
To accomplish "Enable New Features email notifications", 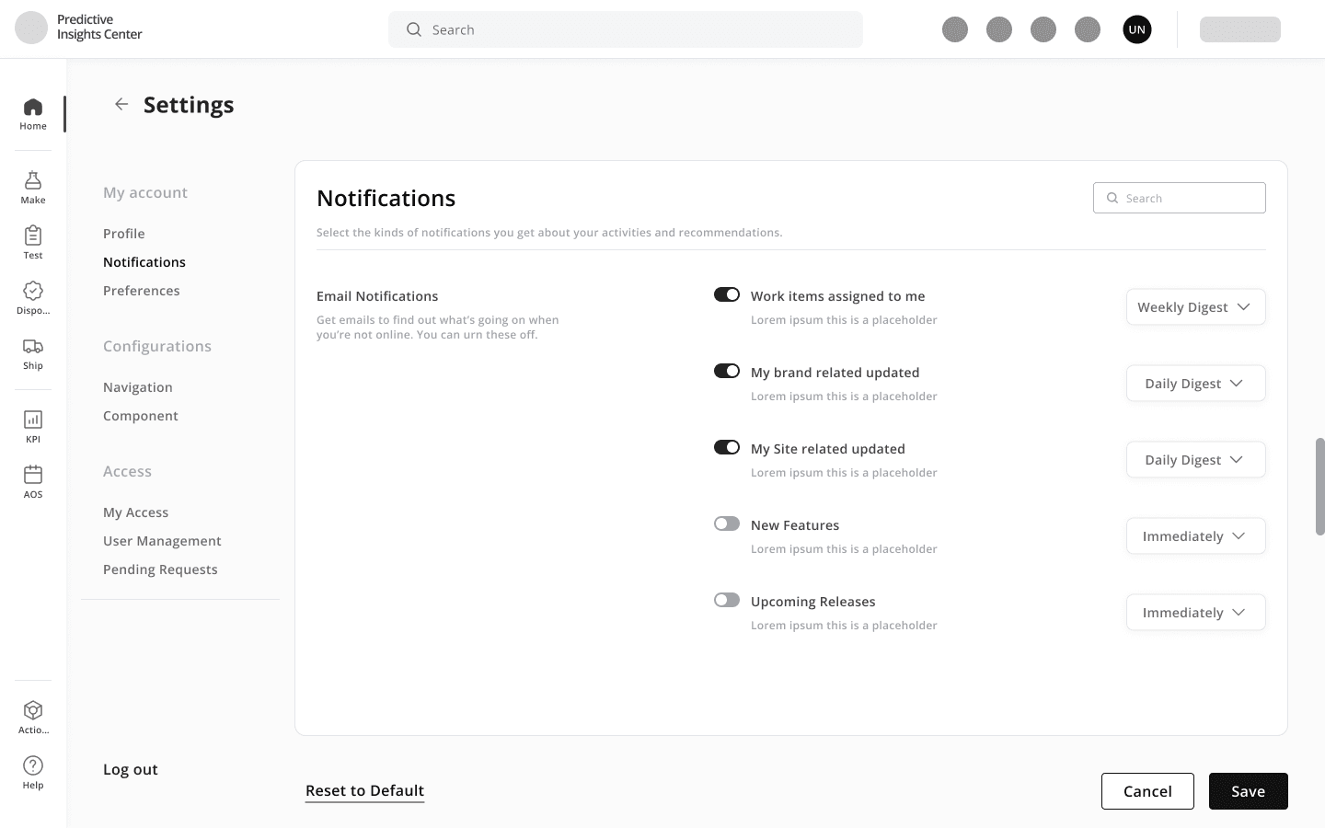I will pos(727,523).
